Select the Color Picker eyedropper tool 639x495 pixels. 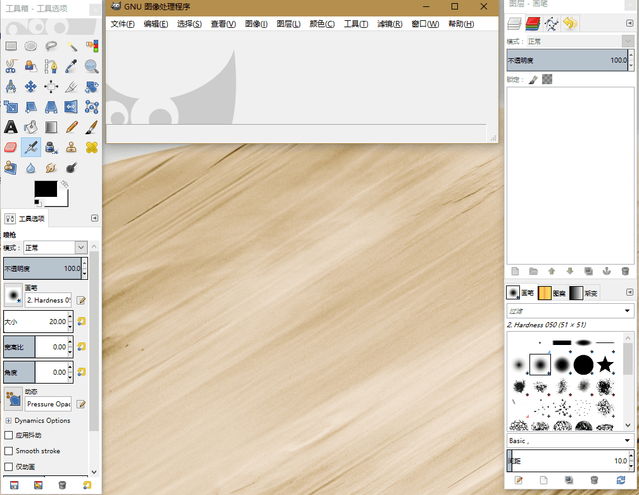72,66
